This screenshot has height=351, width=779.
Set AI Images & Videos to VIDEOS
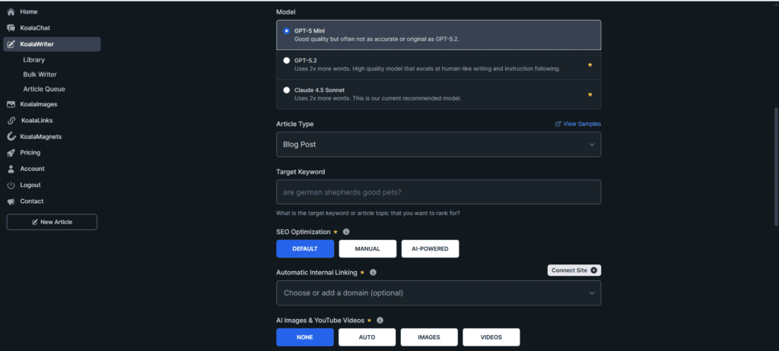(x=491, y=337)
